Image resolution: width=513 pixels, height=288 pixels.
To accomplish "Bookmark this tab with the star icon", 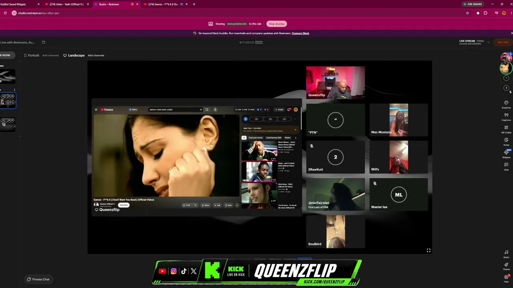I will pos(467,13).
